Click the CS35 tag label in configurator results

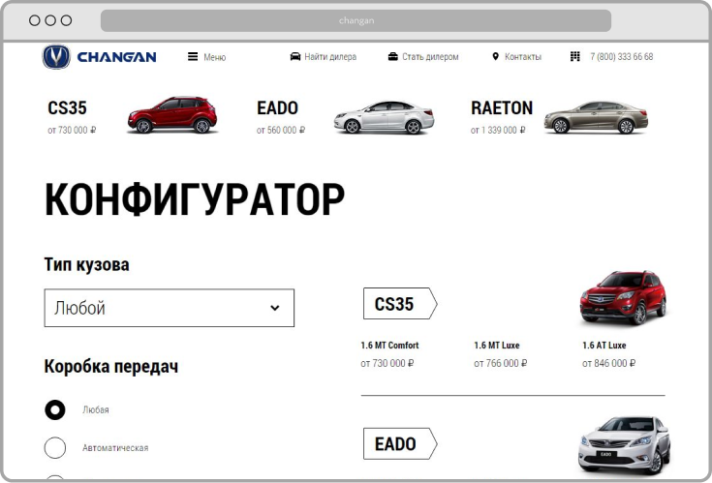point(400,303)
